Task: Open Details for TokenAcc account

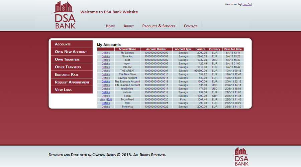Action: [106, 107]
